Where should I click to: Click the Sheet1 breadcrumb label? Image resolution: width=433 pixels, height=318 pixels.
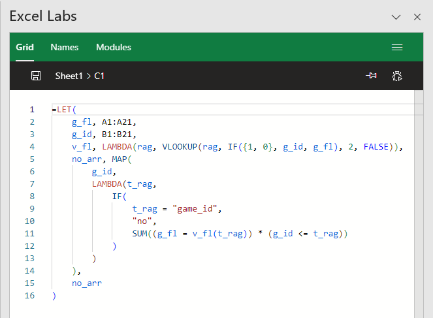click(69, 76)
